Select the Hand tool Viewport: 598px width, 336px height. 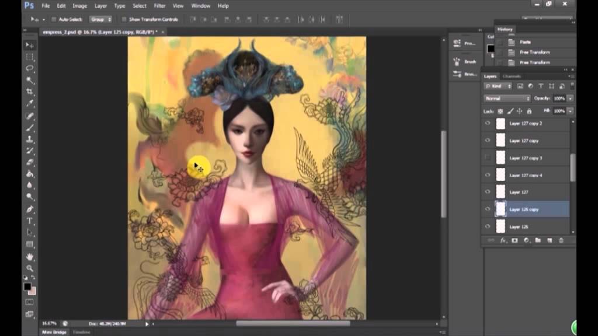[30, 257]
